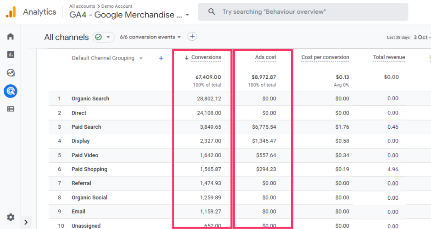Open the Home icon in sidebar
The image size is (431, 229).
tap(11, 37)
